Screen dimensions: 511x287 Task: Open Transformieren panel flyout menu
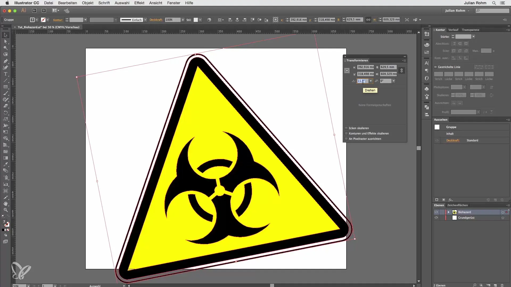pos(404,61)
